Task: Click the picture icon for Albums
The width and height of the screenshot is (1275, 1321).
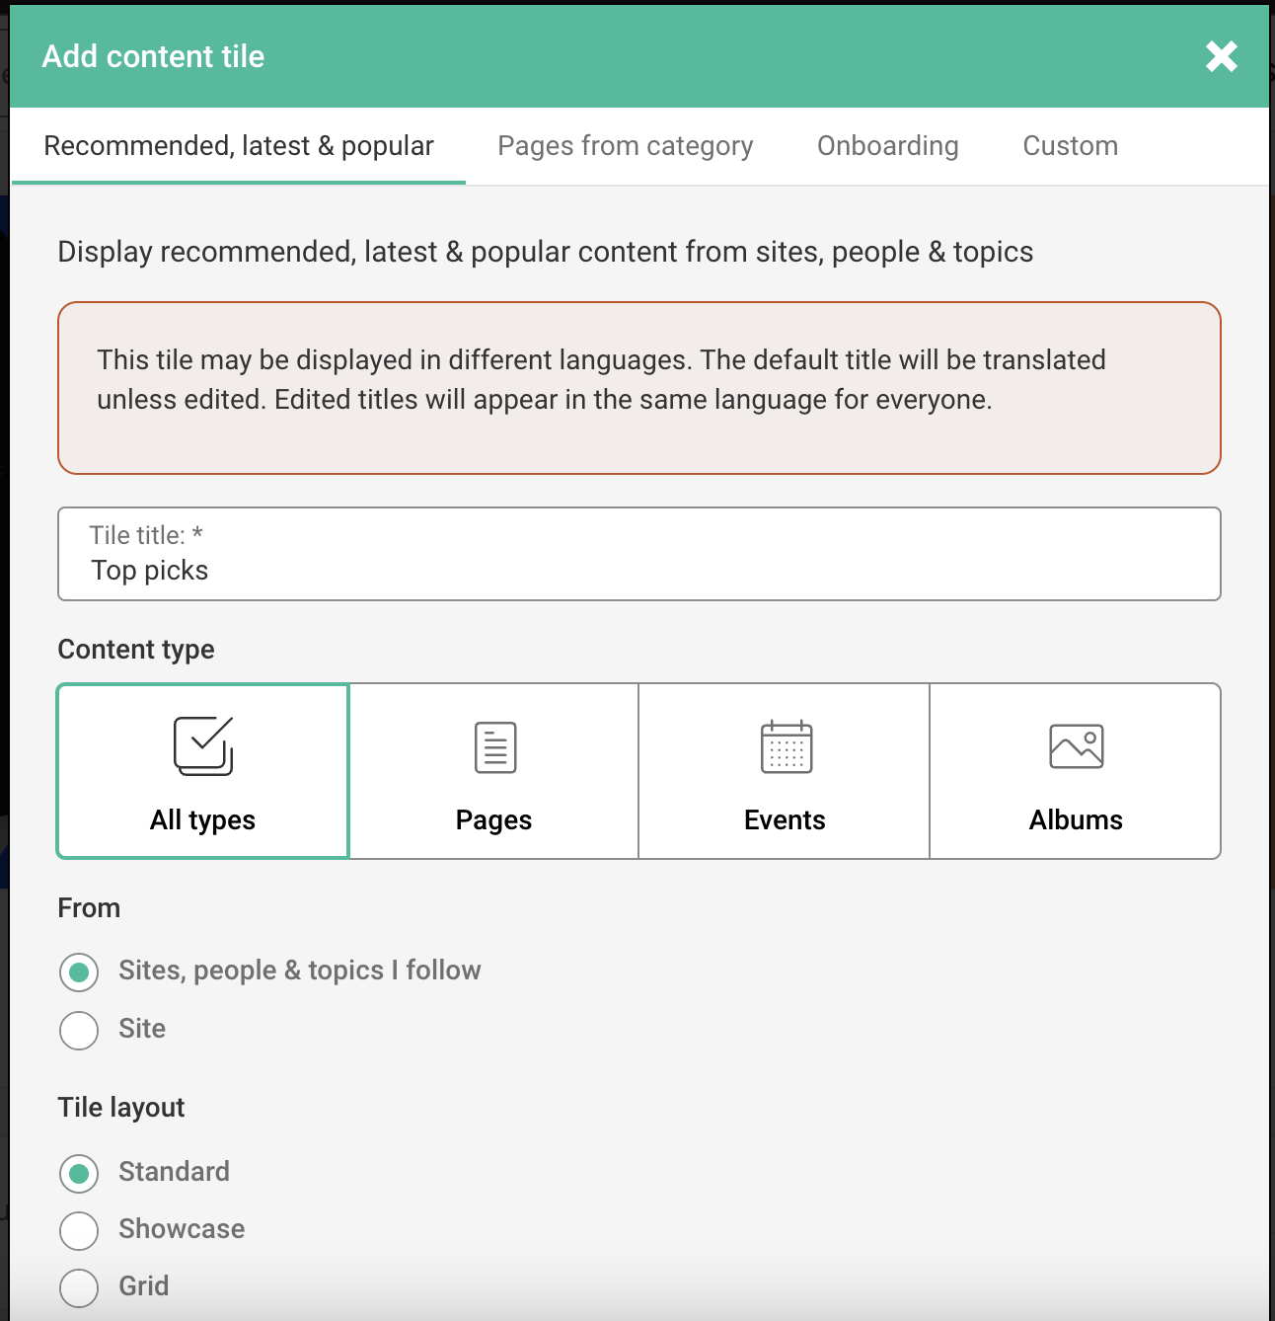Action: pos(1076,746)
